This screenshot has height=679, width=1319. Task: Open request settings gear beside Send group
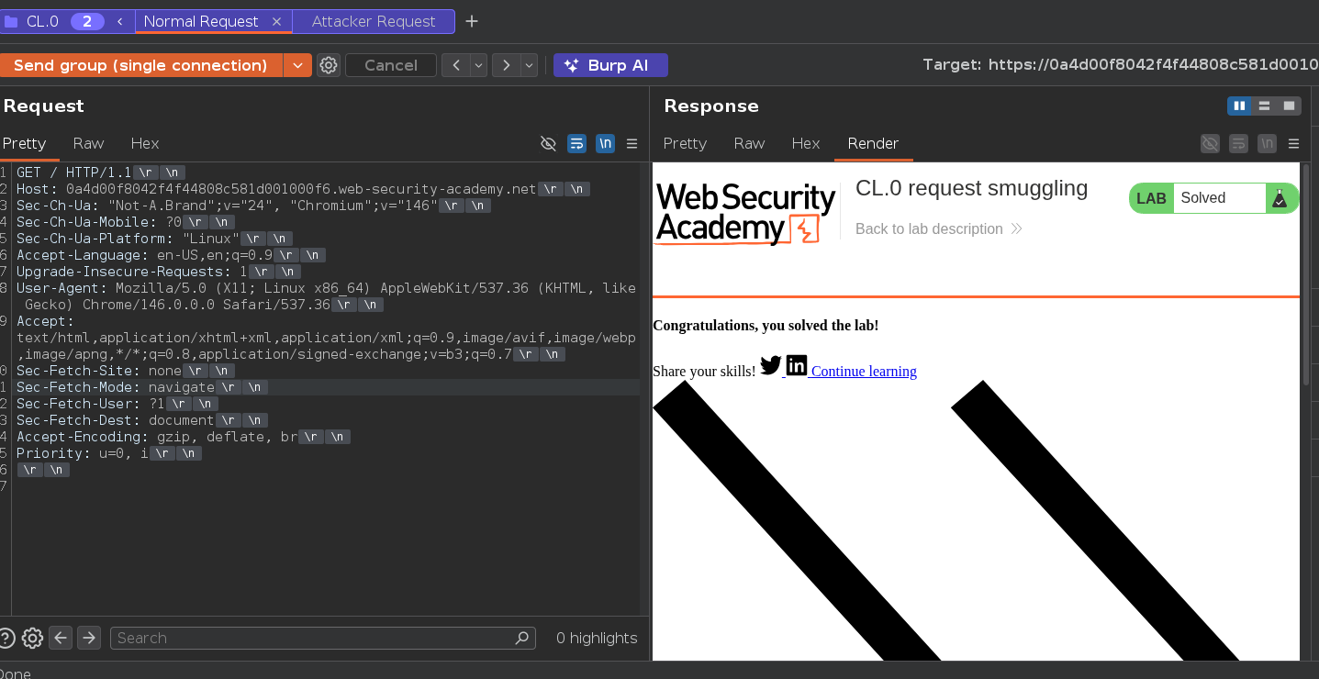329,65
